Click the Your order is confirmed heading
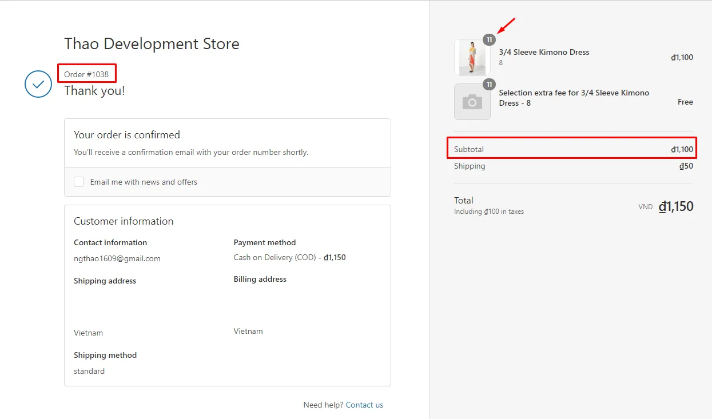The height and width of the screenshot is (419, 712). [x=127, y=135]
